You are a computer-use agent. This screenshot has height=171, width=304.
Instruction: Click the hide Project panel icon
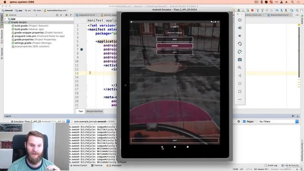pos(71,15)
